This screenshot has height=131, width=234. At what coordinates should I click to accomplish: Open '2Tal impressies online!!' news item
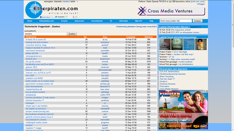coord(181,30)
